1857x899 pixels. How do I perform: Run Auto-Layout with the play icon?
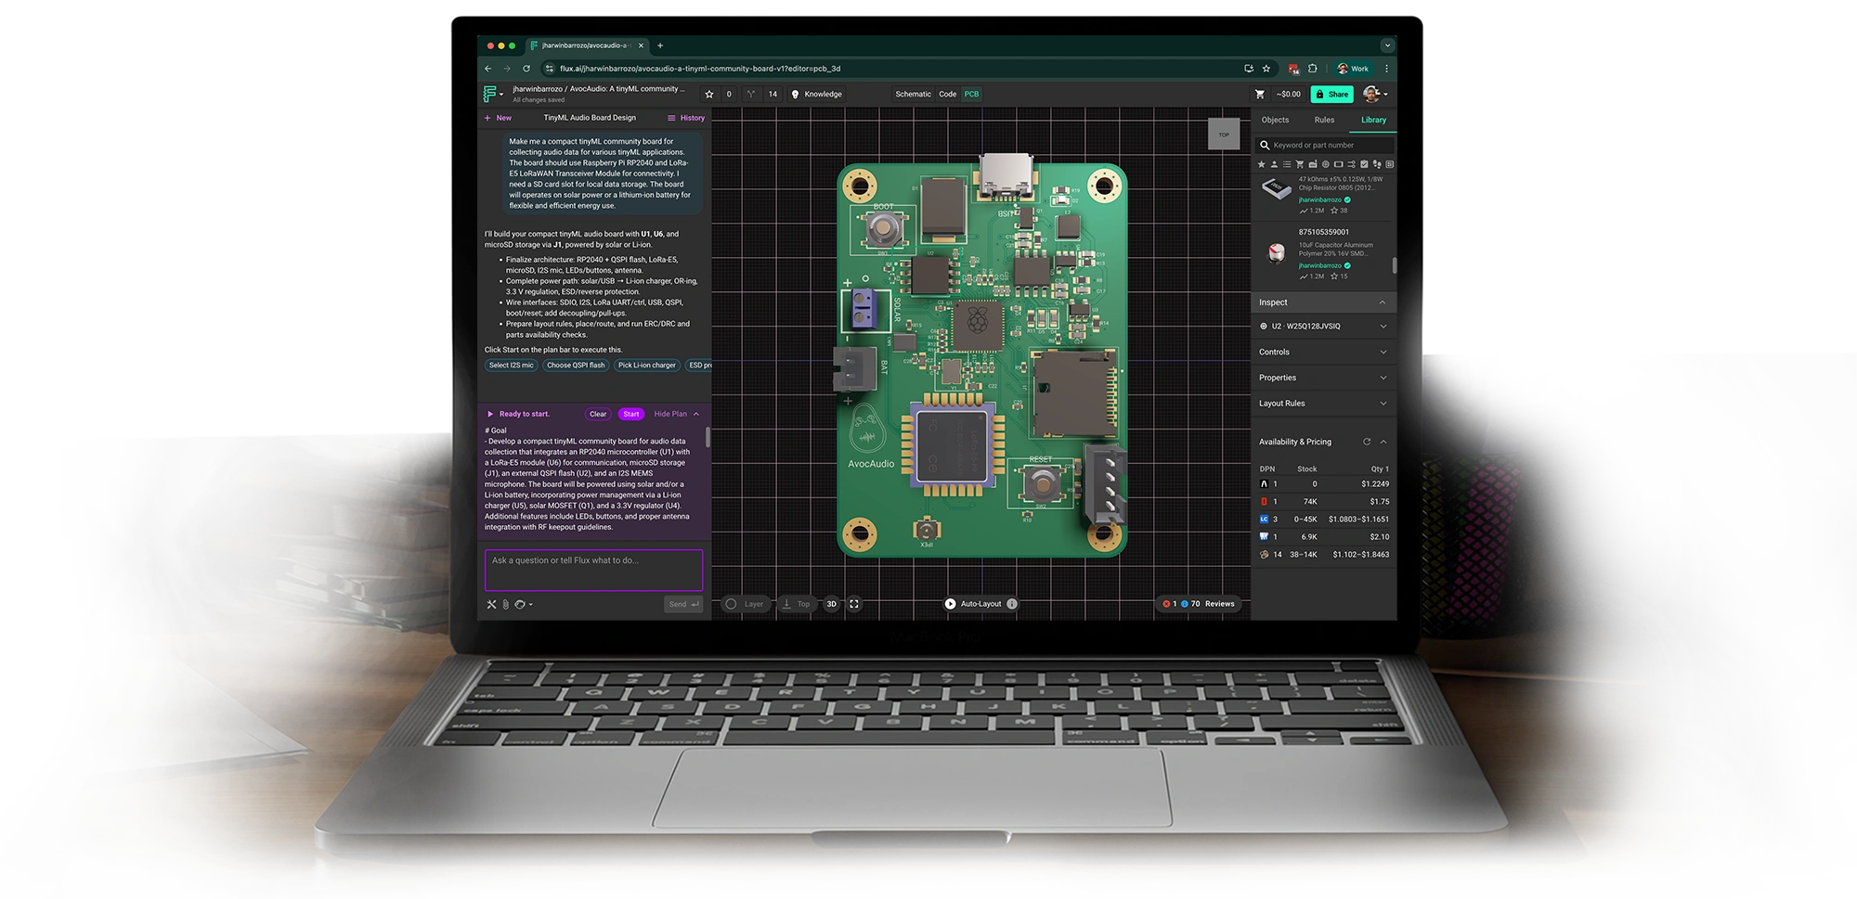[x=951, y=604]
